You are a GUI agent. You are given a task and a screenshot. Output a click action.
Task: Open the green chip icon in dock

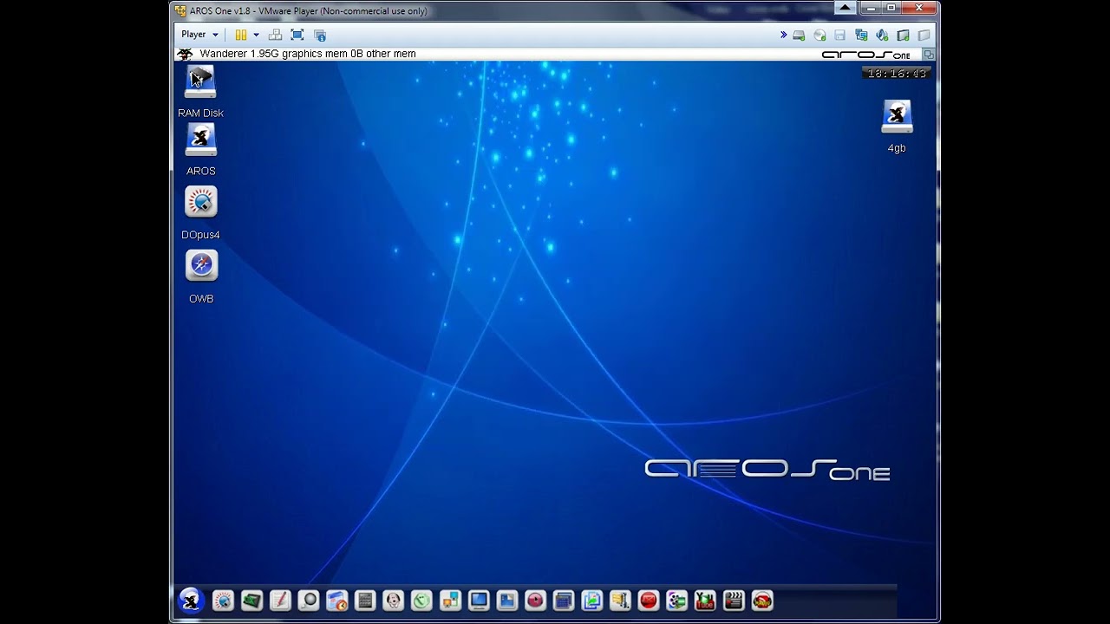tap(251, 600)
